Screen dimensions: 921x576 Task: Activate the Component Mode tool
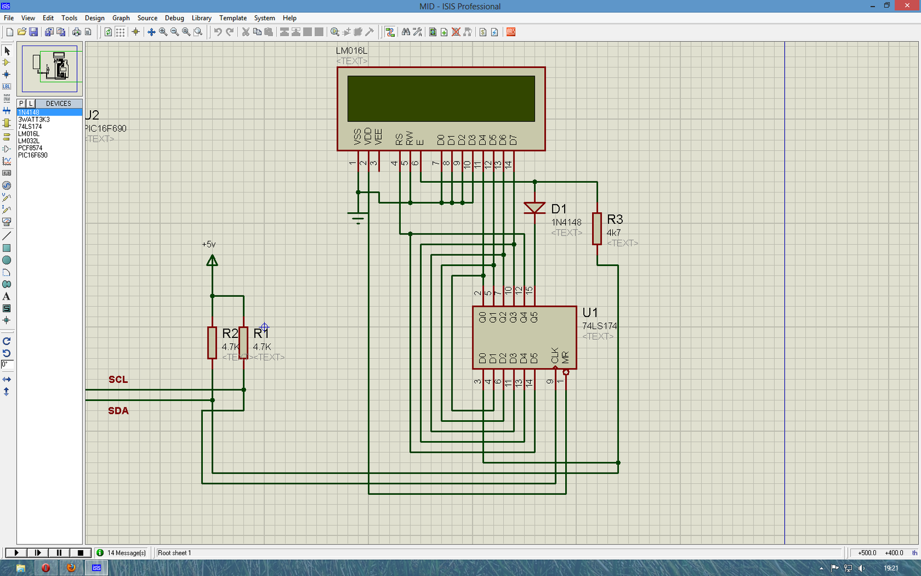pyautogui.click(x=7, y=62)
